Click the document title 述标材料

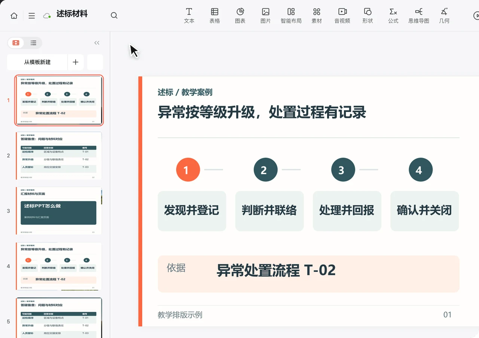tap(72, 14)
